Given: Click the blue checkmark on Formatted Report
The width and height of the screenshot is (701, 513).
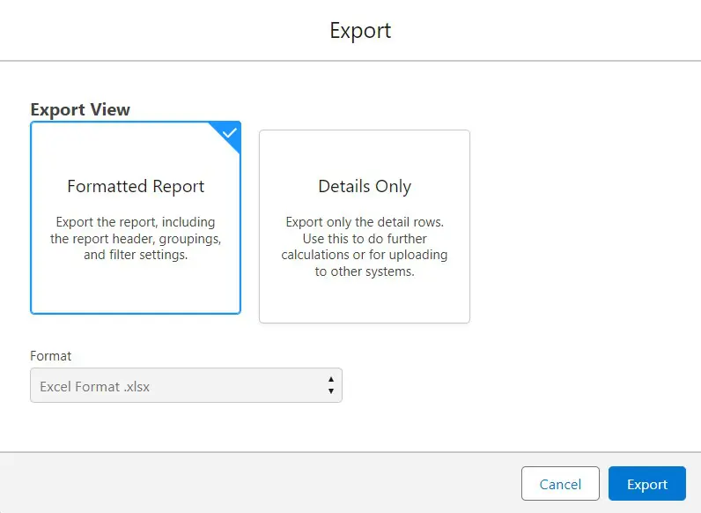Looking at the screenshot, I should [x=230, y=133].
